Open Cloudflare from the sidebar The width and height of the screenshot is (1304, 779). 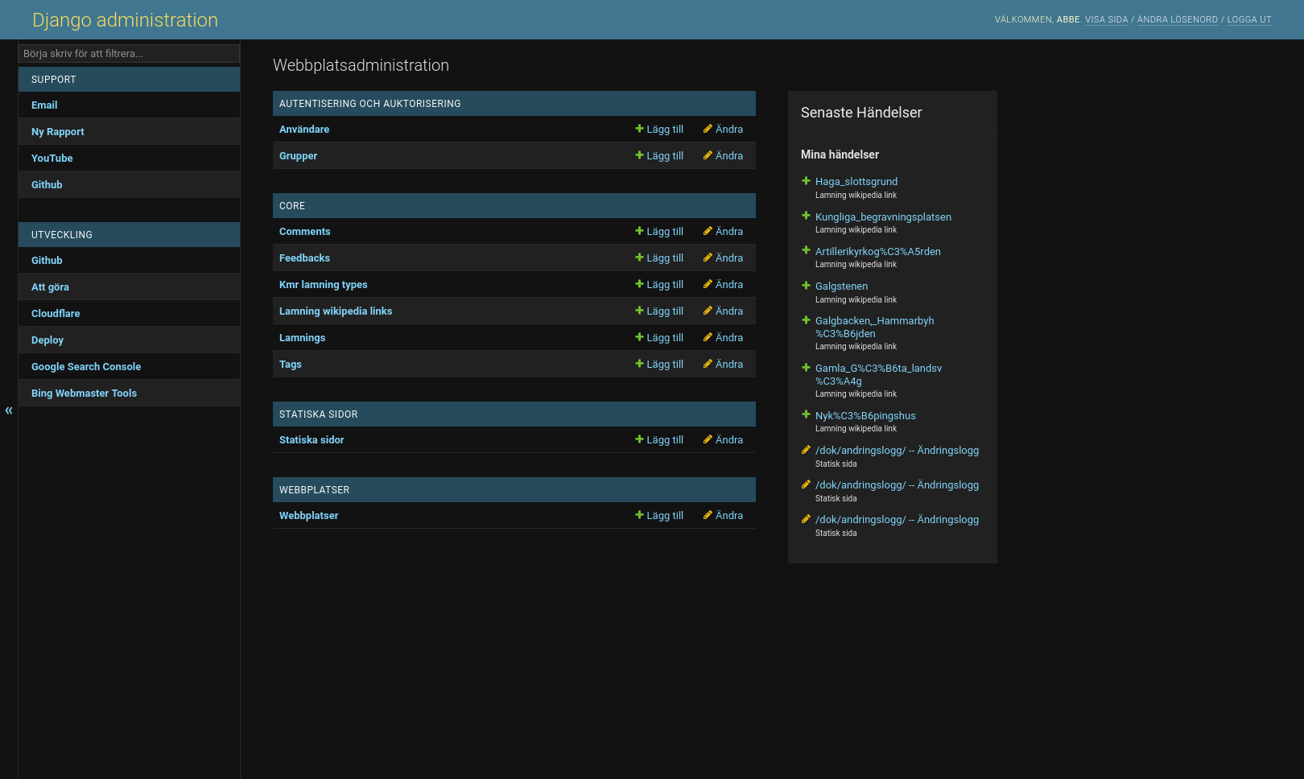pyautogui.click(x=56, y=313)
